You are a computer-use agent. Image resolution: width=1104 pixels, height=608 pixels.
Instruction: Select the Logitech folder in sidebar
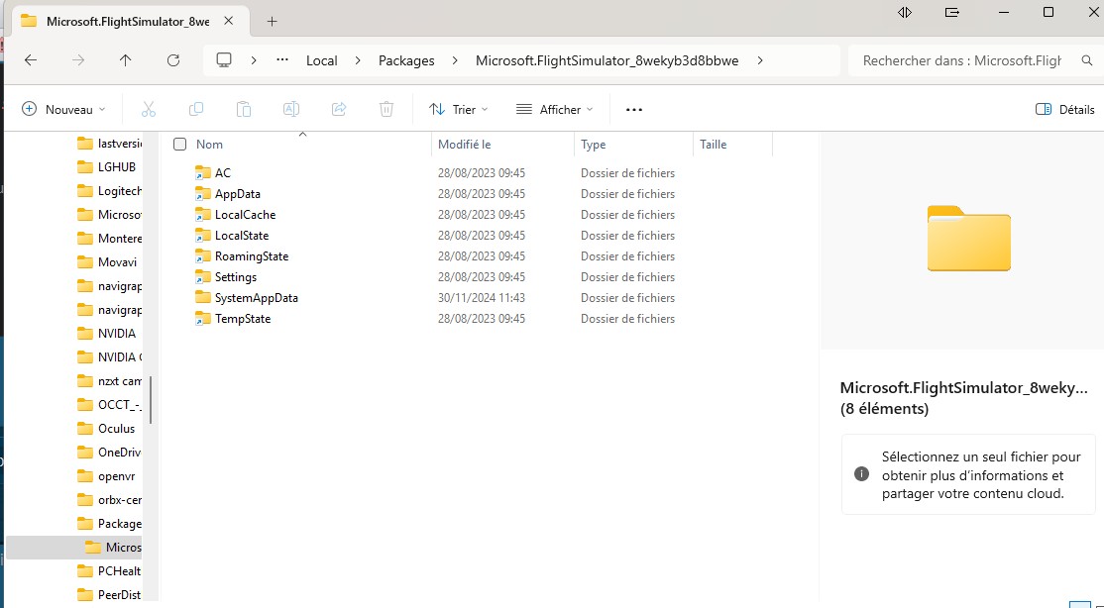(x=109, y=191)
